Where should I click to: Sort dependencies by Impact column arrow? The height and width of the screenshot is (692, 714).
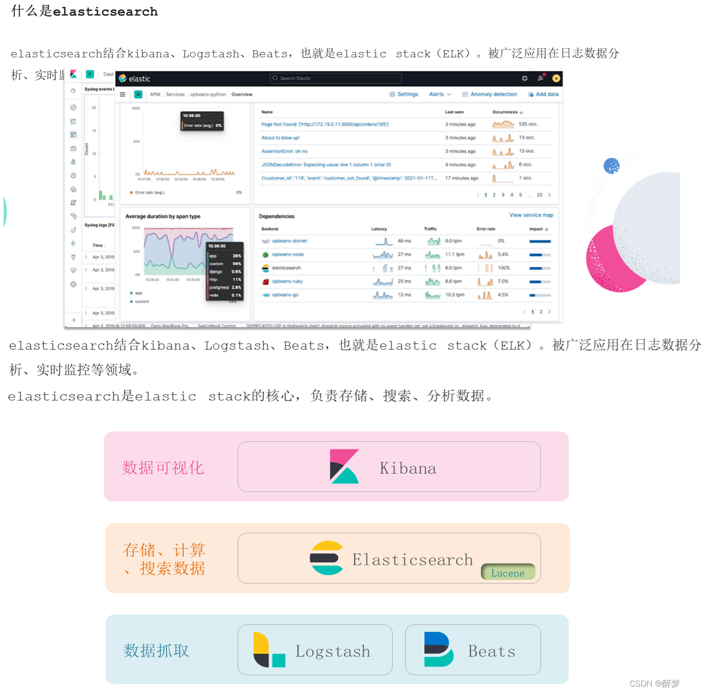tap(547, 229)
